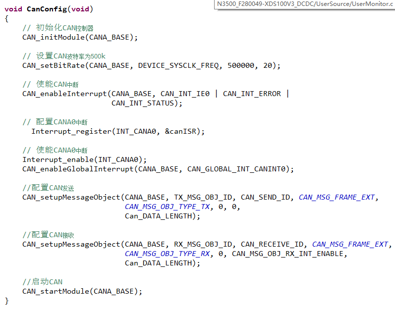The image size is (395, 312).
Task: Click CAN_MSG_FRAME_EXT in the RX setup call
Action: coord(350,244)
